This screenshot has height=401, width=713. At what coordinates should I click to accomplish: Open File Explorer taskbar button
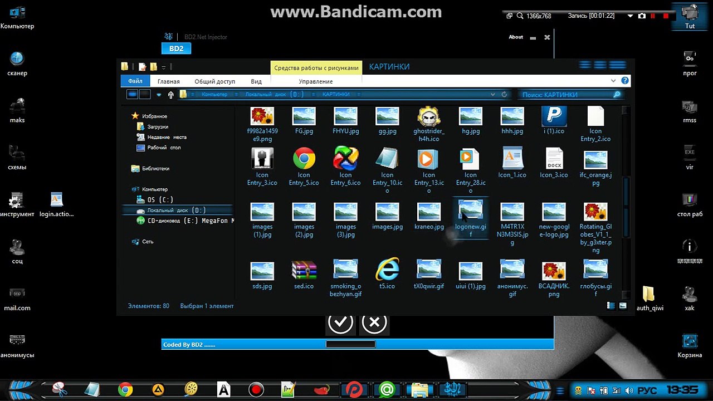[419, 389]
